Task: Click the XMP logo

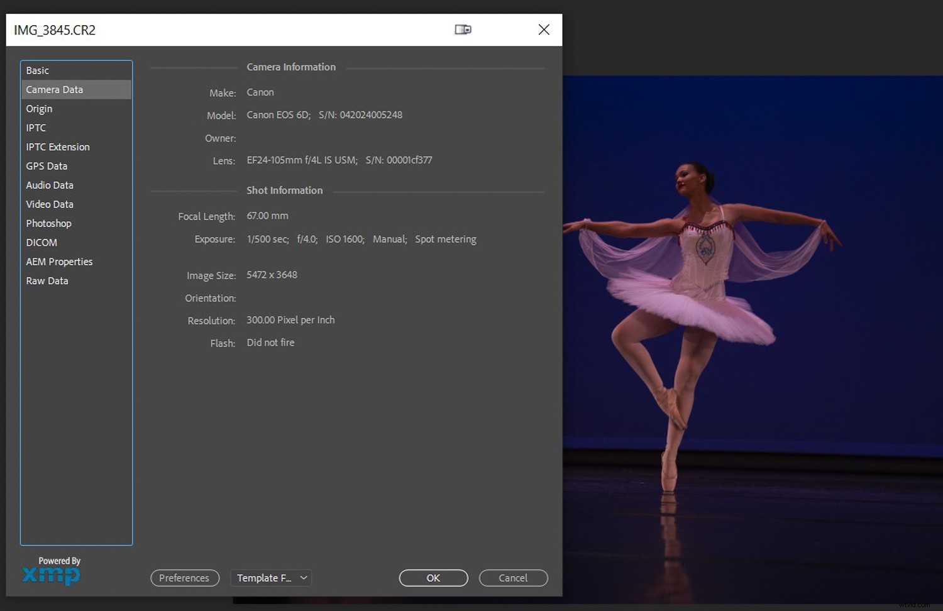Action: click(x=52, y=574)
